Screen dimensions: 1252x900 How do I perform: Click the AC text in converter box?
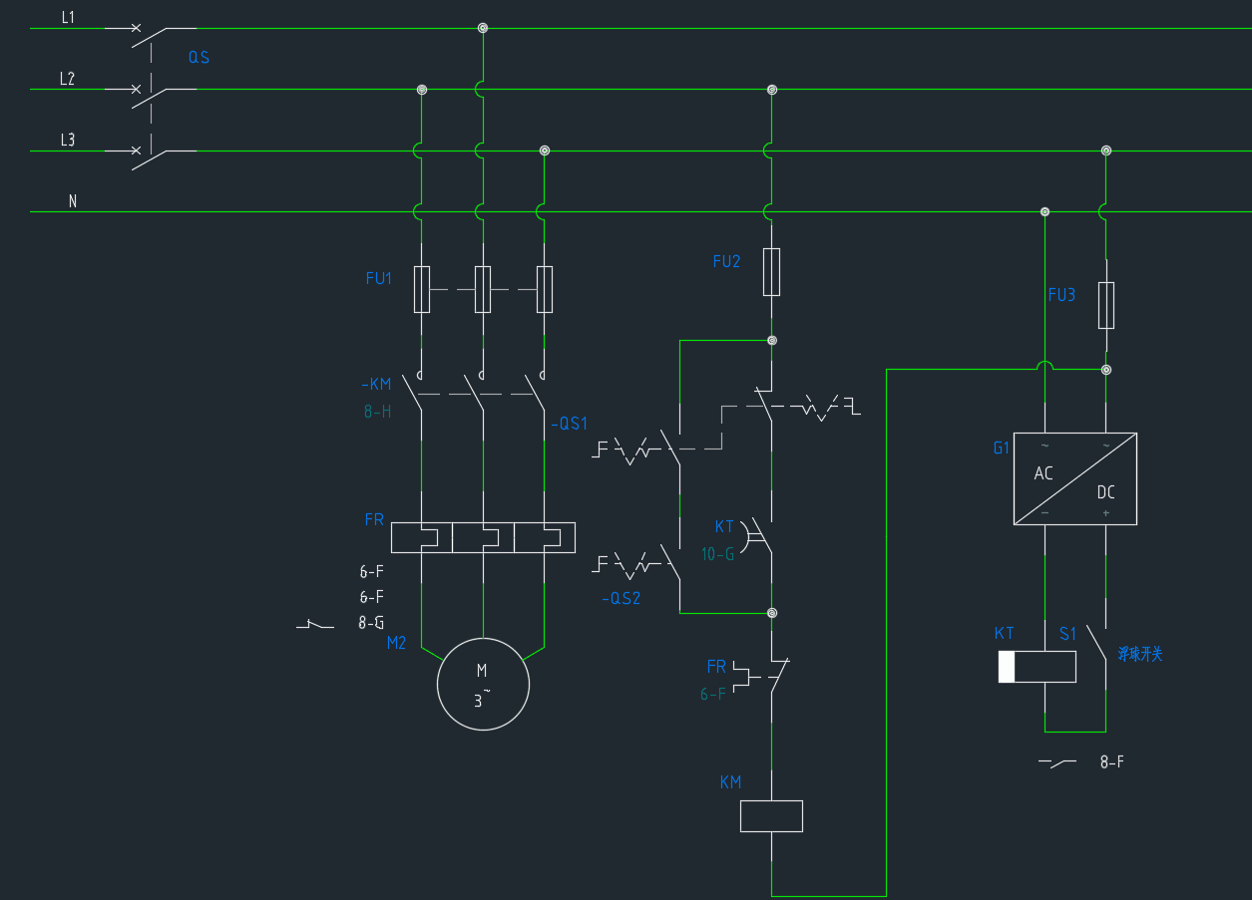tap(1043, 473)
